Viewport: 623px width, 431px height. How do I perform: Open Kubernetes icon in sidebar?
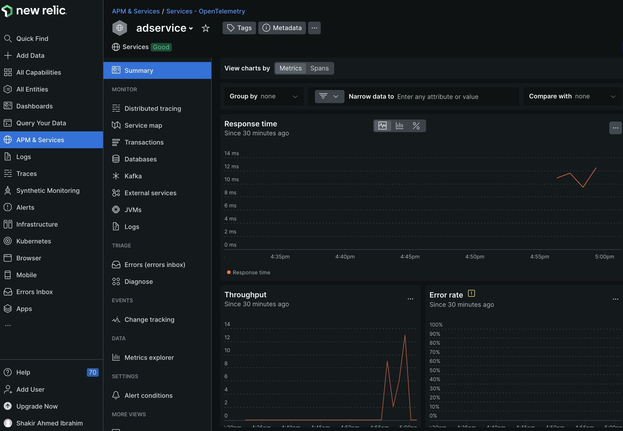coord(8,241)
